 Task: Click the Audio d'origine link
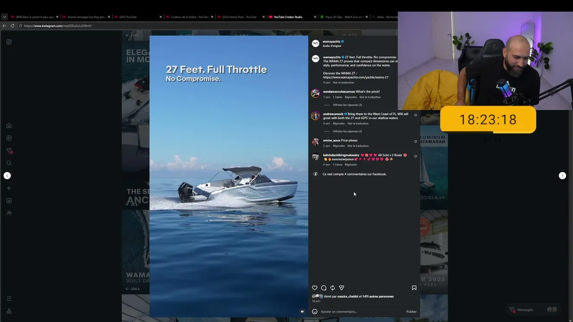(332, 46)
